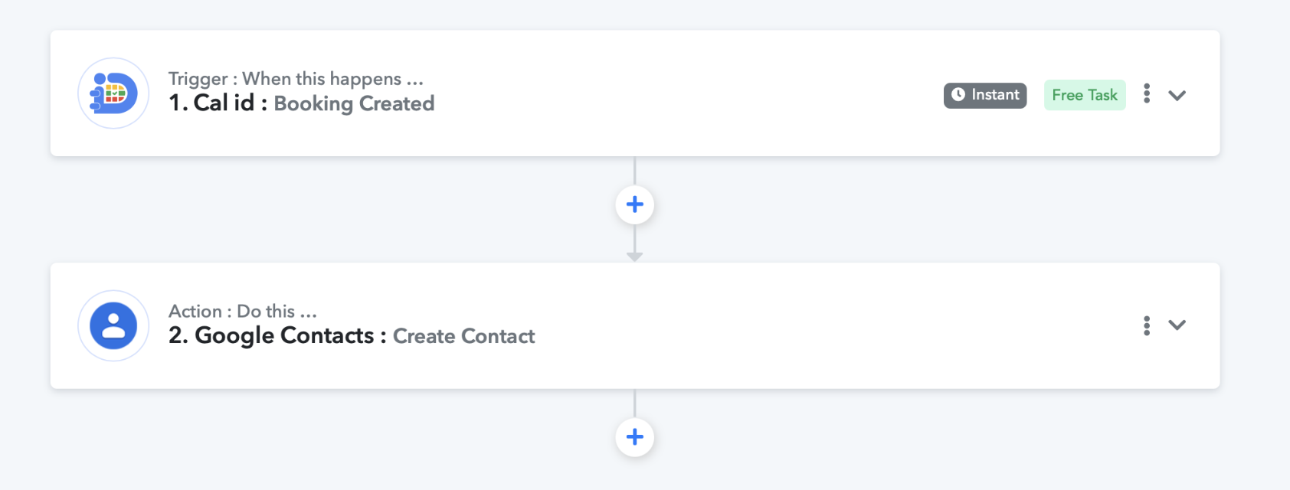Image resolution: width=1290 pixels, height=490 pixels.
Task: Click the Create Contact action title
Action: click(x=463, y=336)
